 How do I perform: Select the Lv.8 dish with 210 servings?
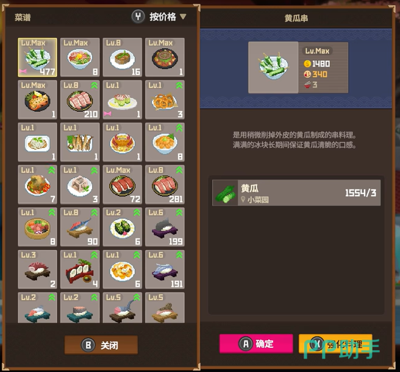pyautogui.click(x=80, y=100)
